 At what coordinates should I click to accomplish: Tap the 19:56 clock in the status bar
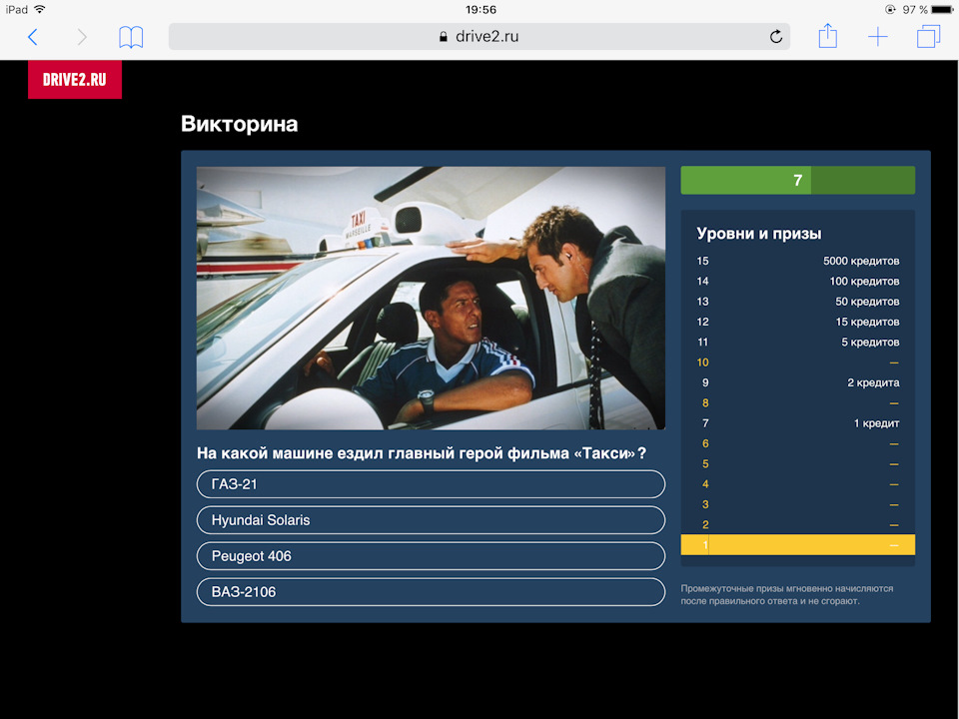[480, 9]
